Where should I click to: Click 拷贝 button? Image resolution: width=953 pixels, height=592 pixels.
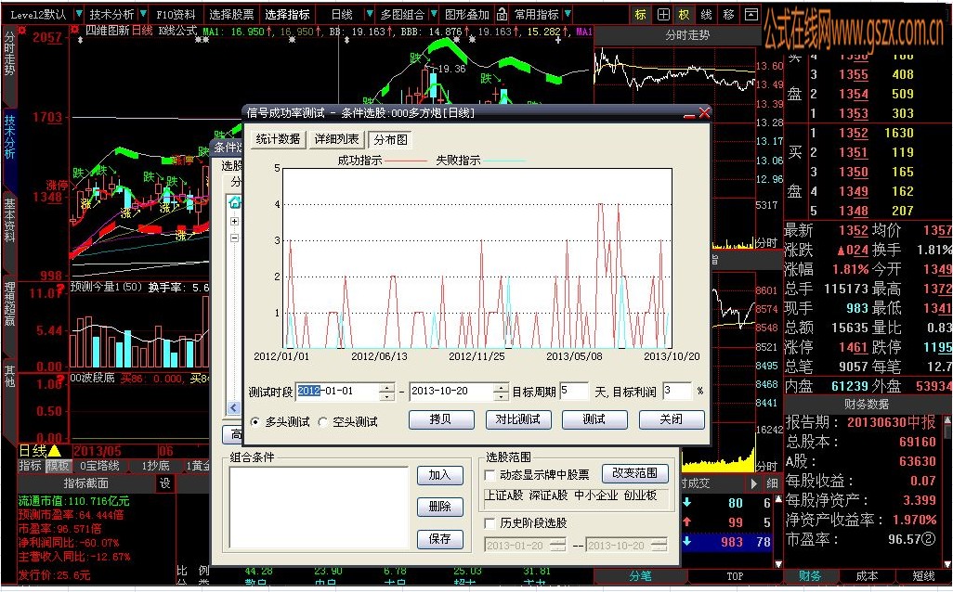click(x=440, y=419)
